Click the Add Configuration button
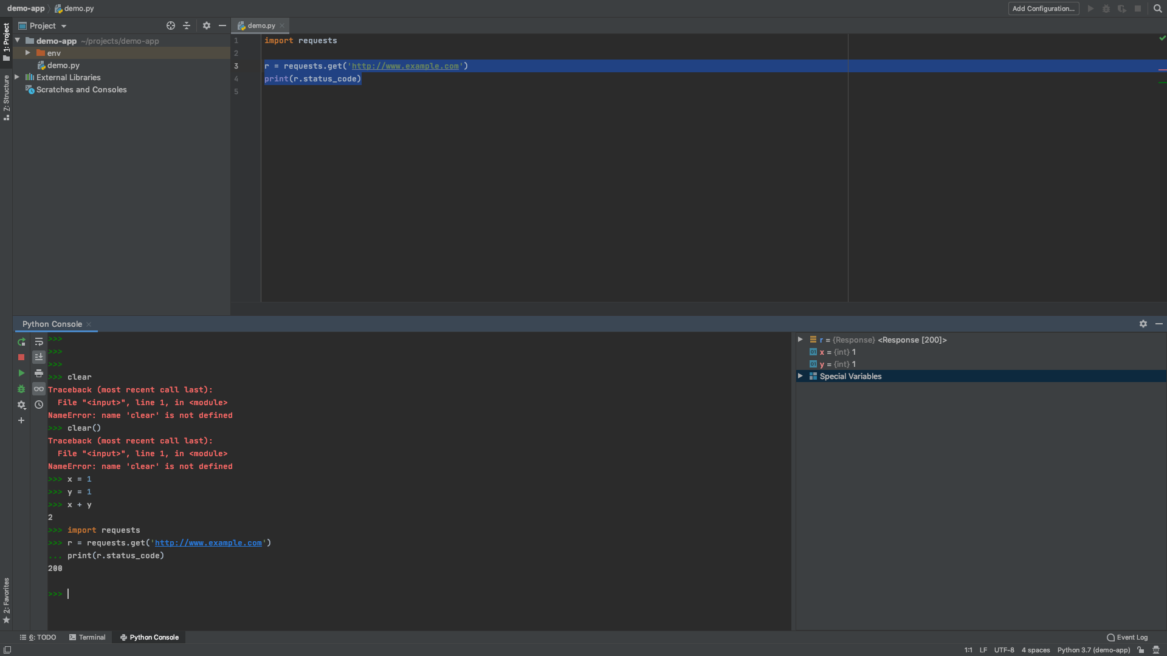The height and width of the screenshot is (656, 1167). [x=1043, y=9]
